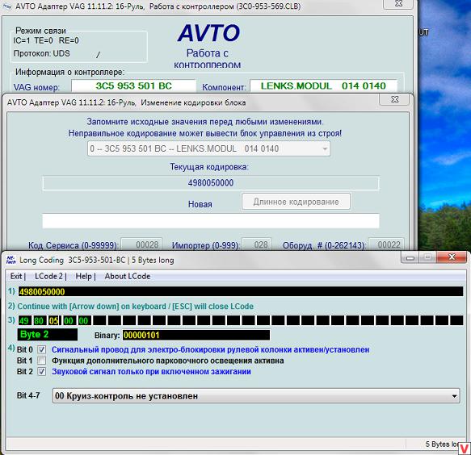Minimize the Long Coding window
Image resolution: width=471 pixels, height=455 pixels.
tap(410, 257)
